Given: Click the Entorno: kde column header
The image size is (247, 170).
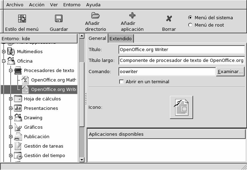Looking at the screenshot, I should point(39,38).
